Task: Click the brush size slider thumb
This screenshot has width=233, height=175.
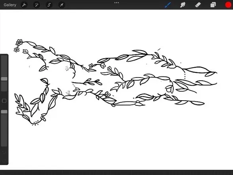Action: click(x=4, y=79)
